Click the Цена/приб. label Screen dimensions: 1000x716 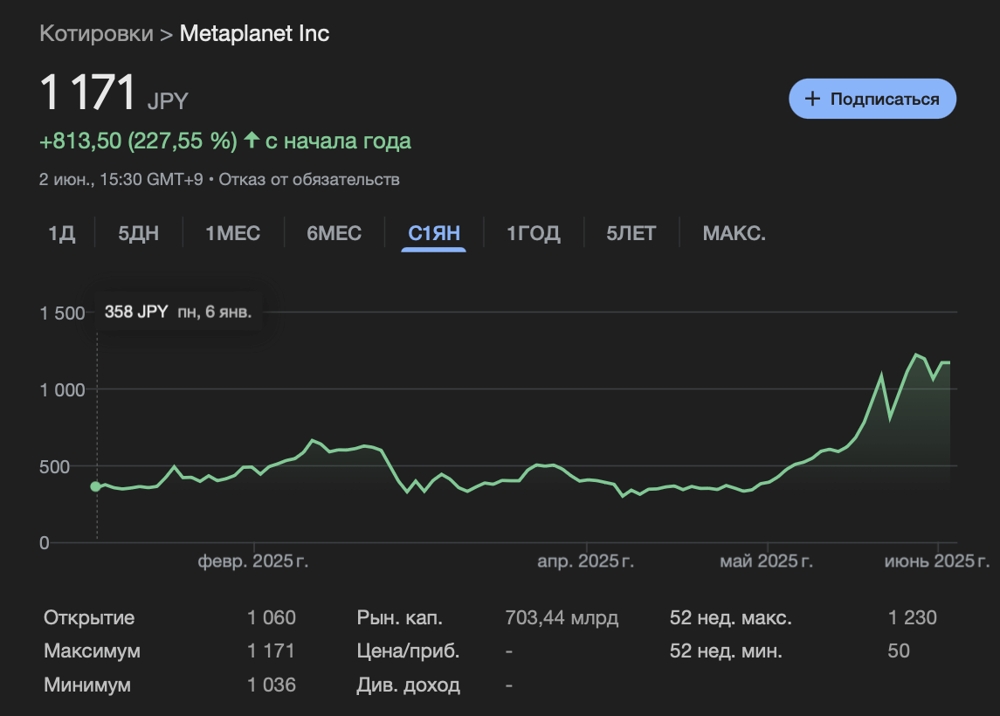(x=408, y=651)
